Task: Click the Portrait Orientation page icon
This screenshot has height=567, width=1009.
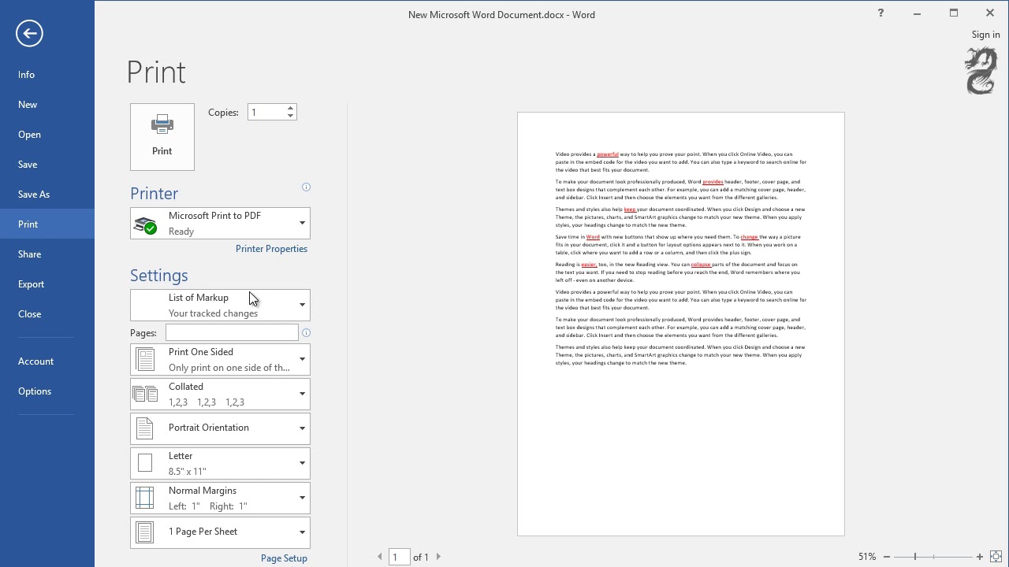Action: tap(144, 428)
